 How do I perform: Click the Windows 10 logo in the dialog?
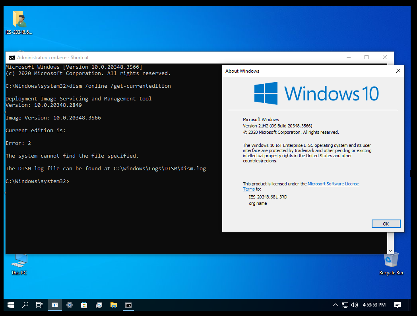pyautogui.click(x=316, y=93)
